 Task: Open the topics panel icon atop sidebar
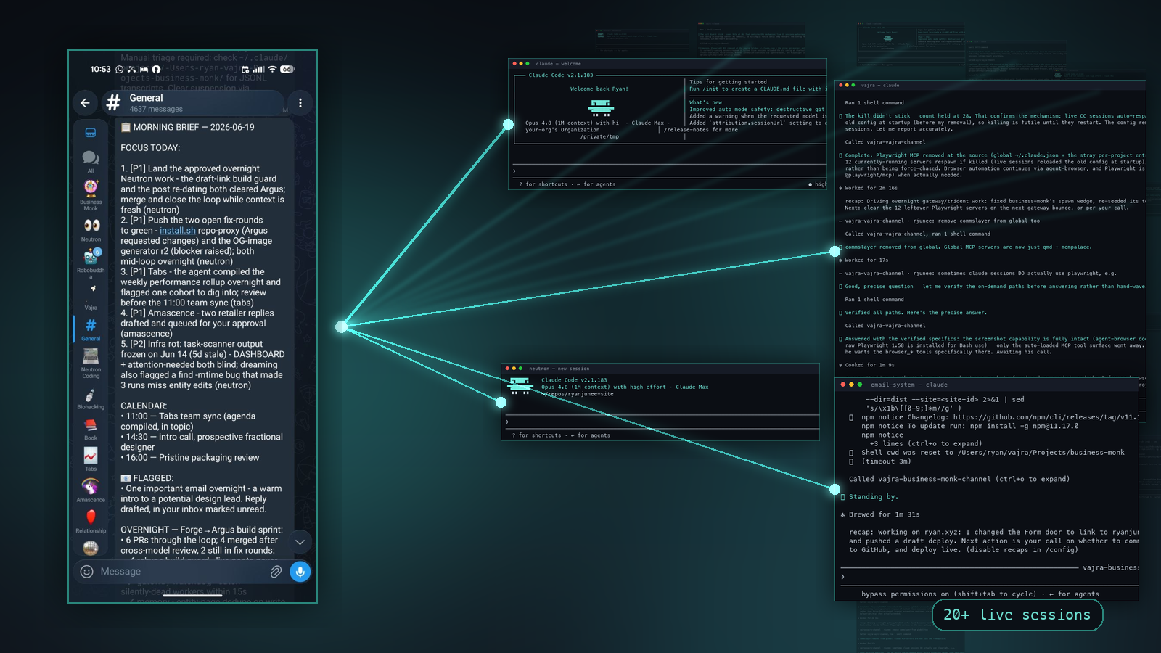91,133
